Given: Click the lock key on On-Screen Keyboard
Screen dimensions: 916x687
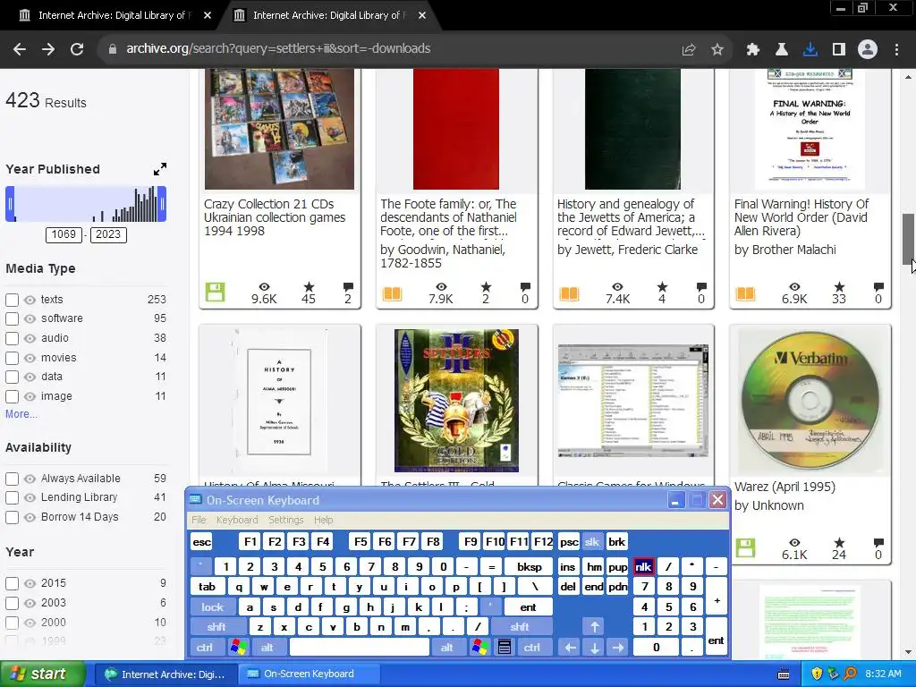Looking at the screenshot, I should coord(213,607).
